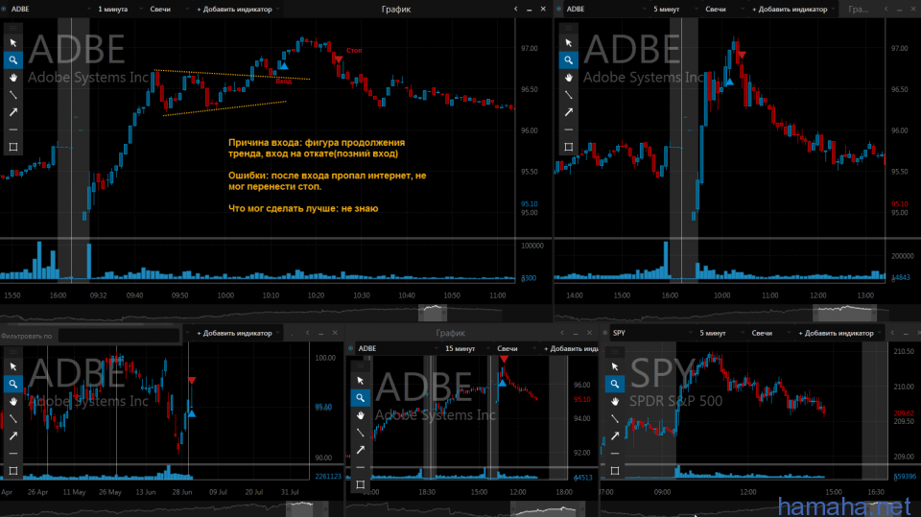Open the '1 минута' timeframe dropdown
The image size is (921, 517).
[x=118, y=9]
